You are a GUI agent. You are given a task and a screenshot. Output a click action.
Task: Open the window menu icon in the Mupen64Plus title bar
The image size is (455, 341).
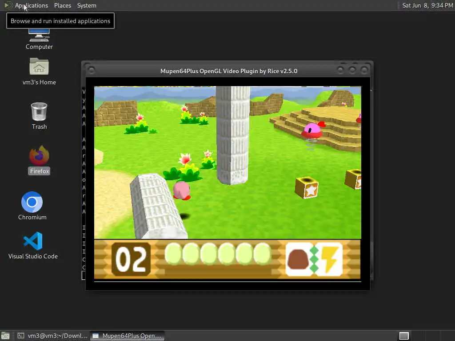[91, 70]
